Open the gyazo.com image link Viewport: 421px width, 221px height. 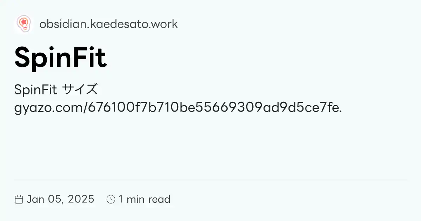[178, 108]
